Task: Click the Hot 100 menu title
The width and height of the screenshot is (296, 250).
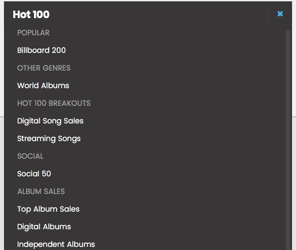Action: coord(31,15)
